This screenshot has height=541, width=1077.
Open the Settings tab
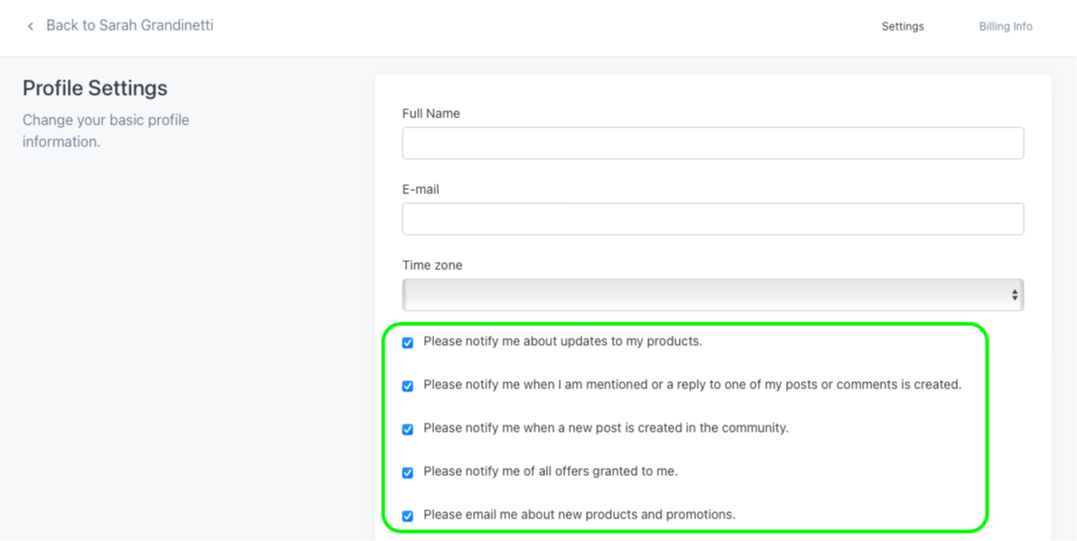click(x=902, y=26)
